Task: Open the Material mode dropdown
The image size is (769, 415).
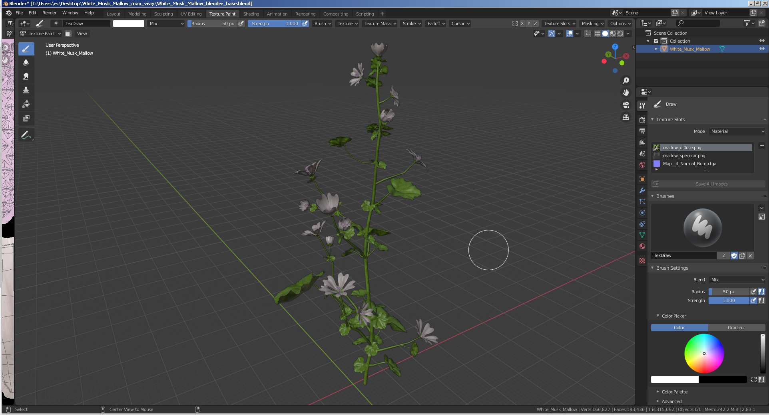Action: 737,131
